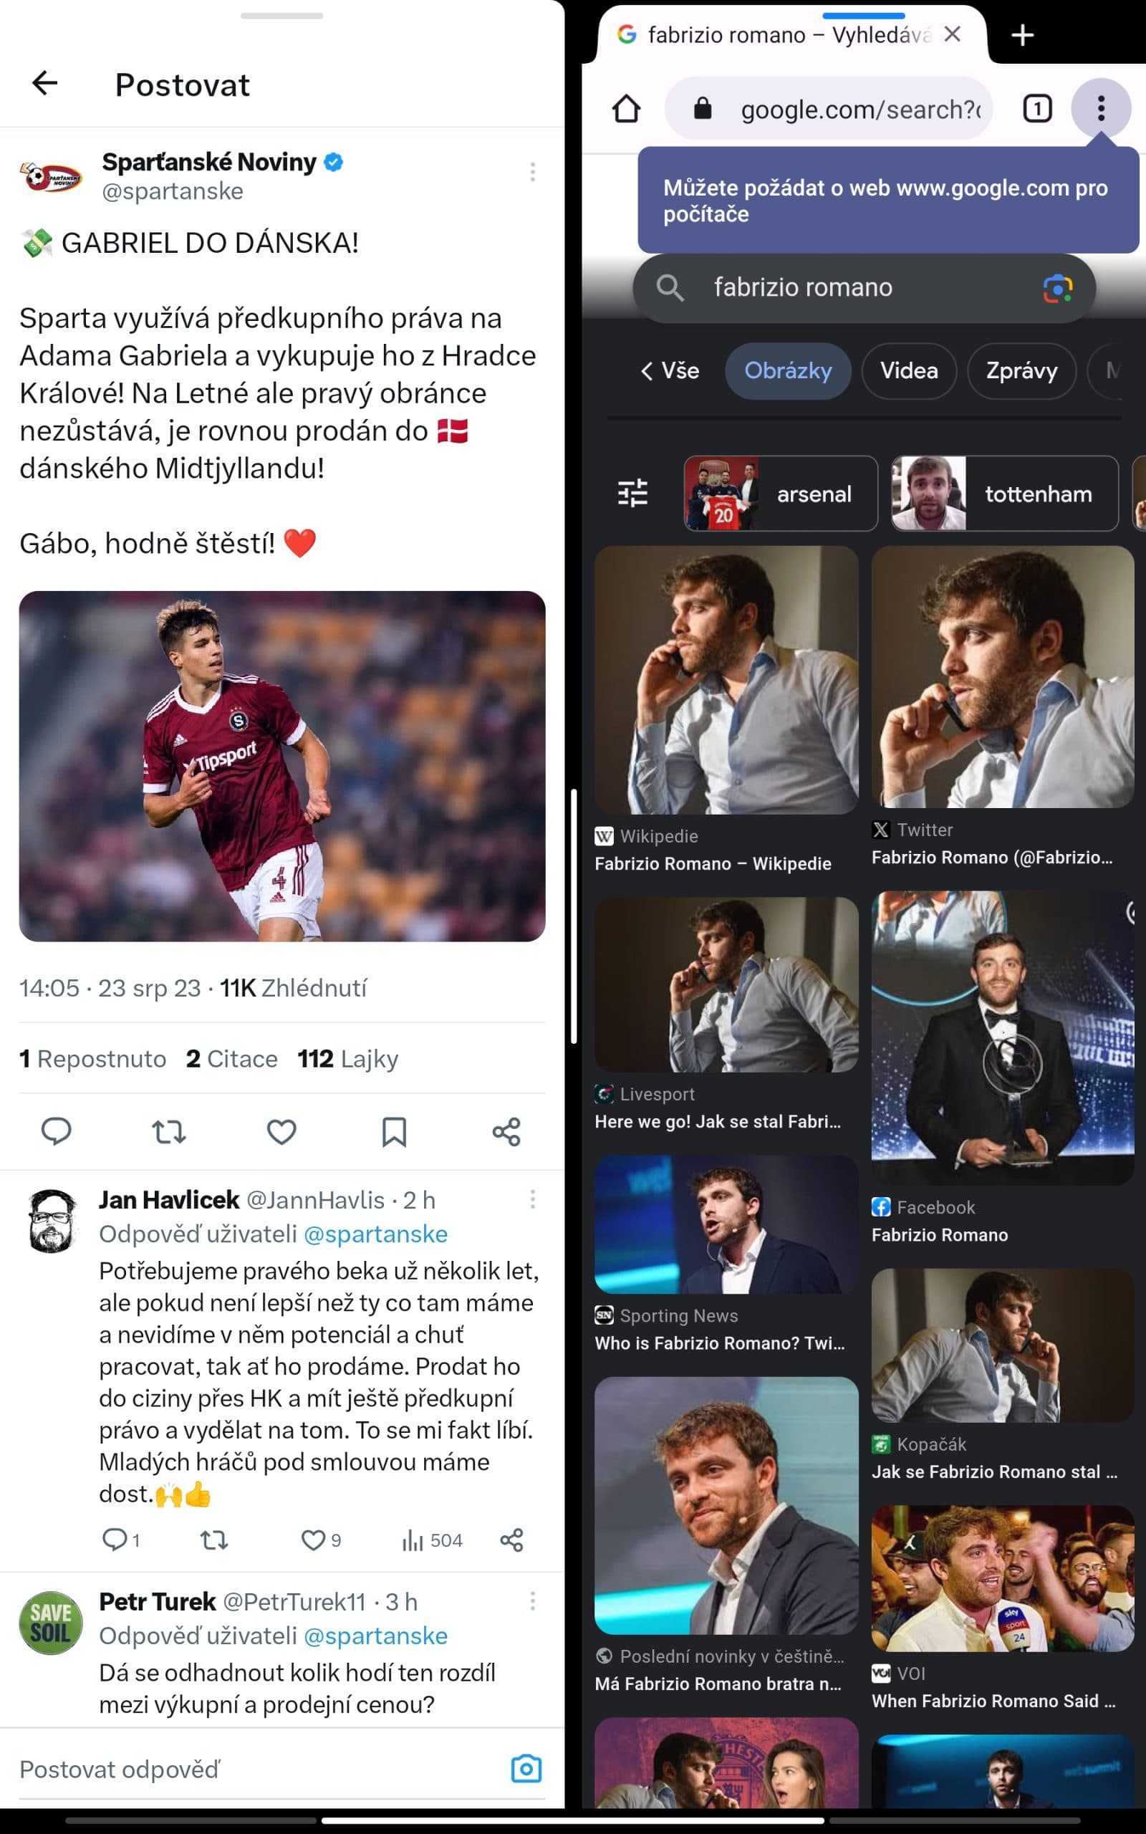Repost the Sparťanské Noviny post
Viewport: 1146px width, 1834px height.
(168, 1131)
